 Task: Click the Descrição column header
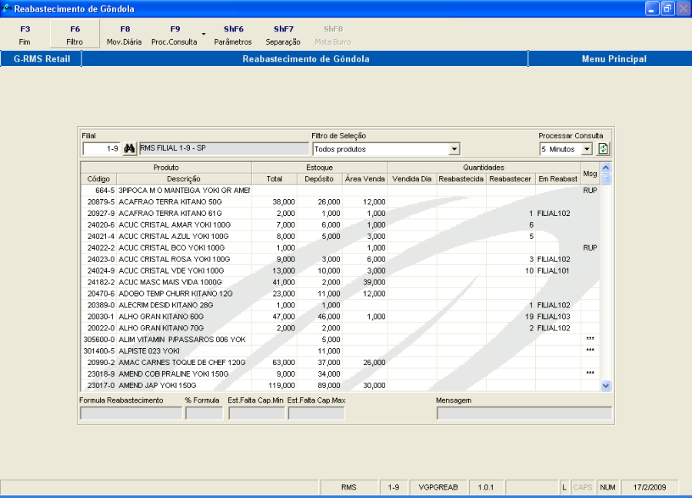(184, 179)
